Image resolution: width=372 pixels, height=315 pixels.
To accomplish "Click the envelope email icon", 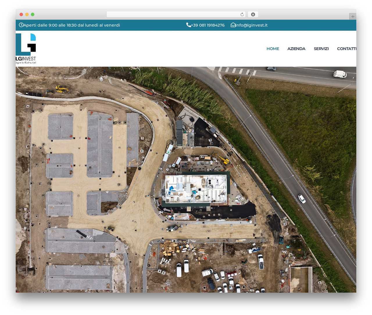I will (233, 25).
